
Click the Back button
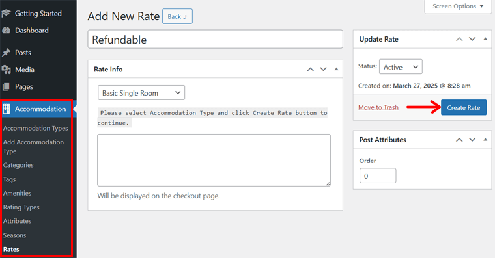[x=177, y=16]
